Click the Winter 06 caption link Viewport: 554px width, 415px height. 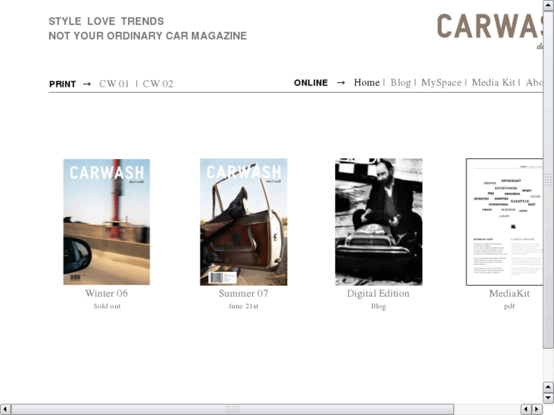pyautogui.click(x=107, y=293)
